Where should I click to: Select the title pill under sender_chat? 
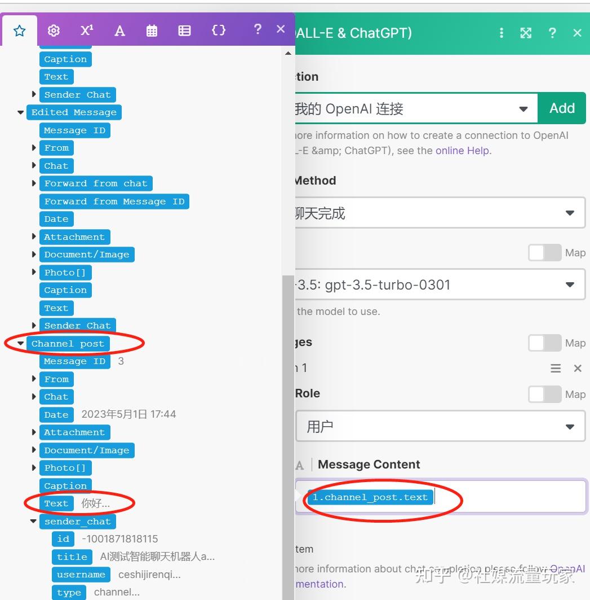tap(72, 557)
